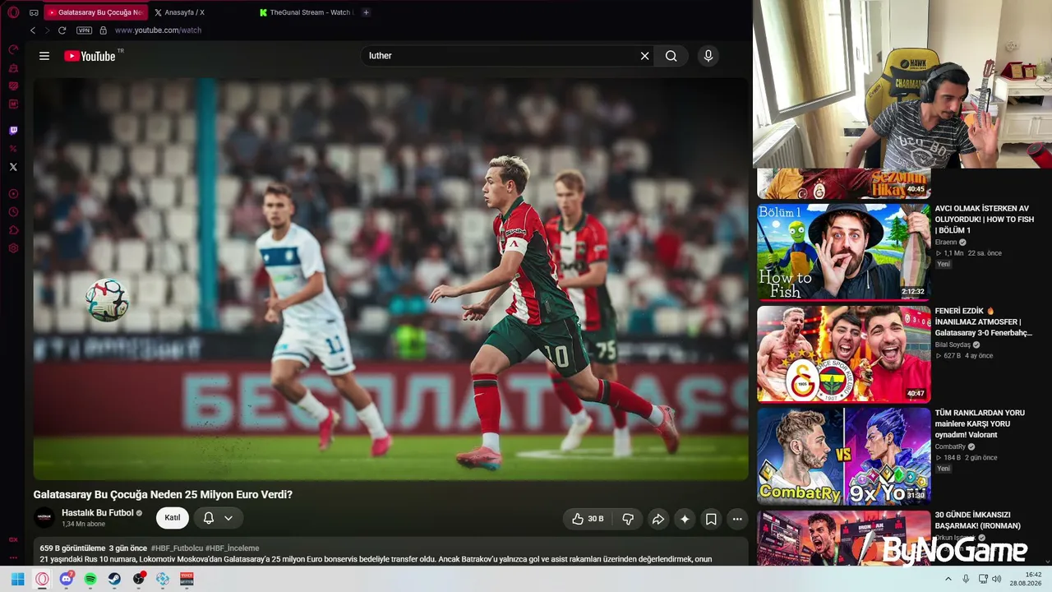Expand the video description text
The image size is (1052, 592).
(x=376, y=559)
